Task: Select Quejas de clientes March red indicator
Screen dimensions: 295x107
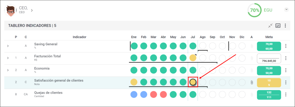Action: [154, 94]
